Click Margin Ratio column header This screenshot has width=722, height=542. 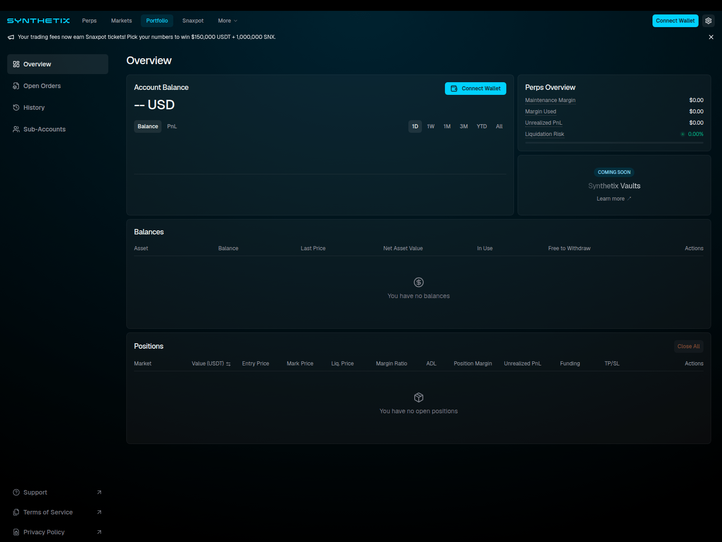click(392, 364)
